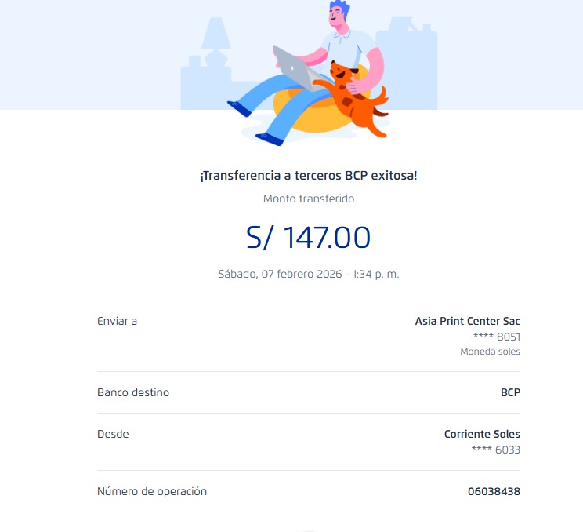Select the operation number 06038438
Viewport: 583px width, 532px height.
tap(494, 491)
